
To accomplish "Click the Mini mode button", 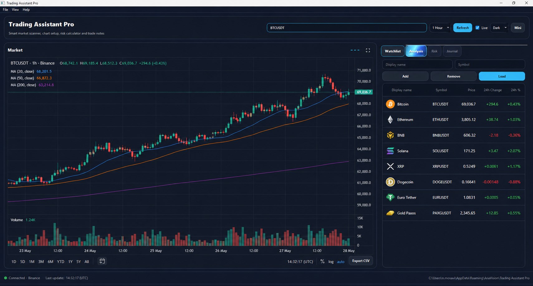I will pyautogui.click(x=518, y=28).
